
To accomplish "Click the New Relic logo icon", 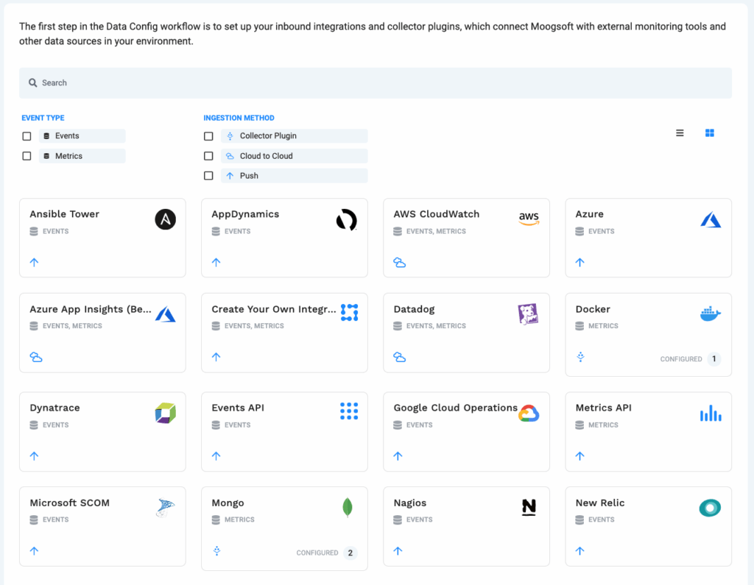I will (x=710, y=508).
